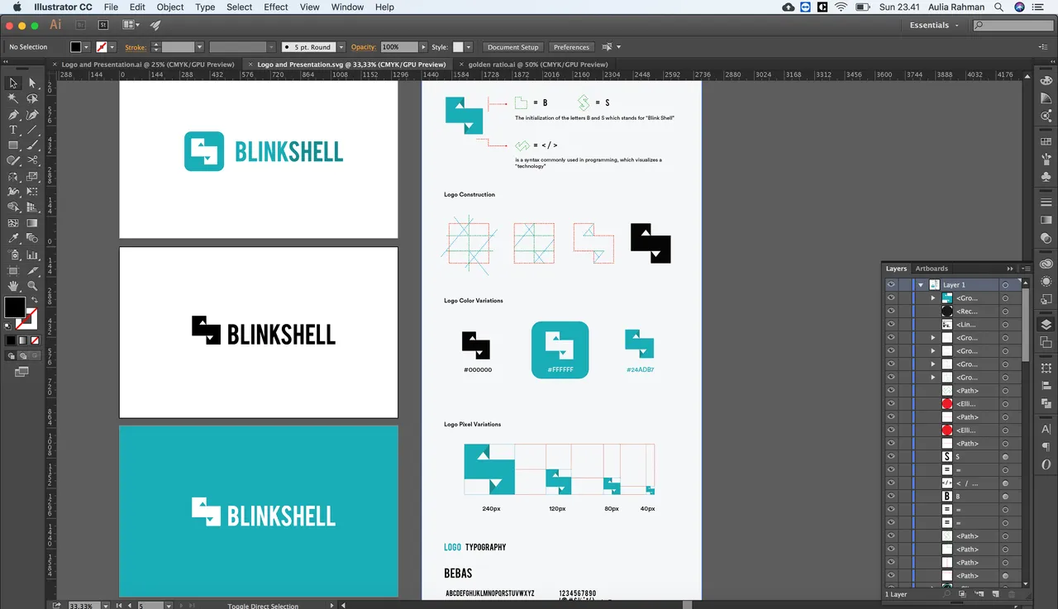The image size is (1058, 609).
Task: Click the Stroke box with red slash in toolbar
Action: point(27,318)
